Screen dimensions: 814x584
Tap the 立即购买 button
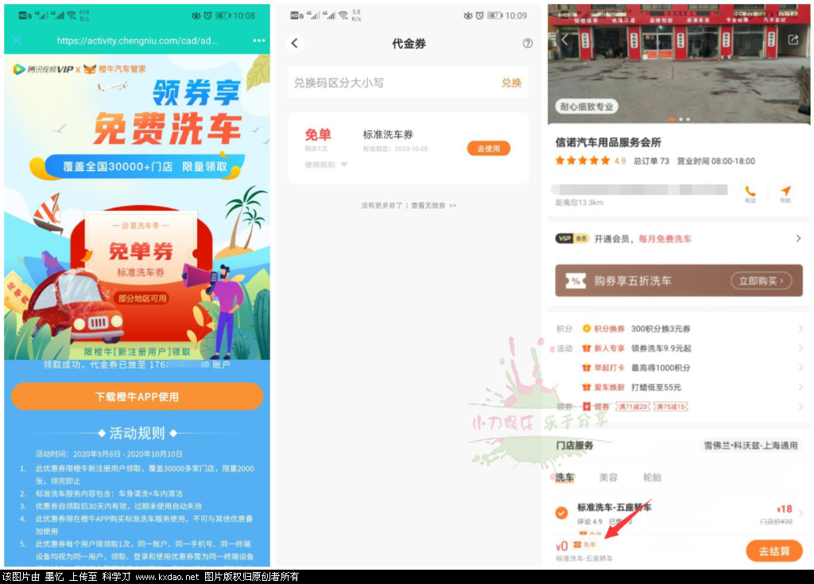761,281
